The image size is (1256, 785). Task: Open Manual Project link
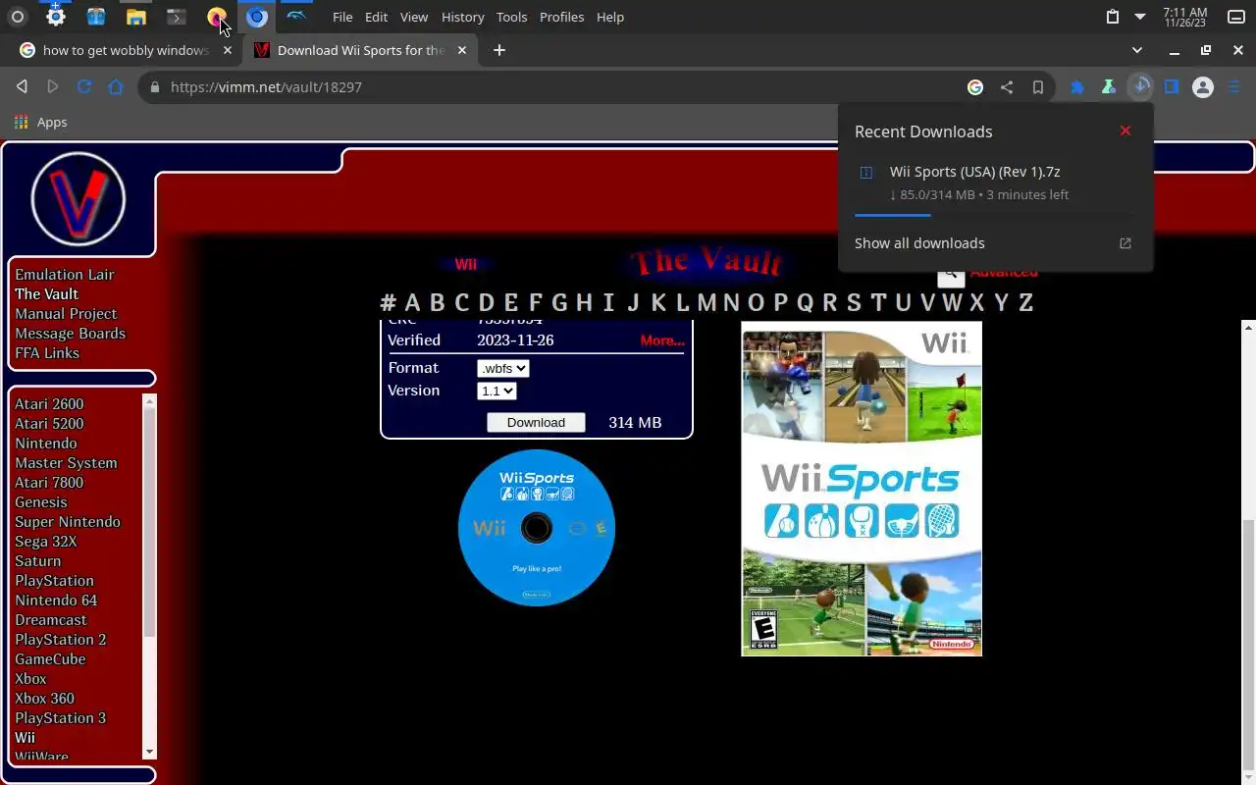click(x=66, y=314)
